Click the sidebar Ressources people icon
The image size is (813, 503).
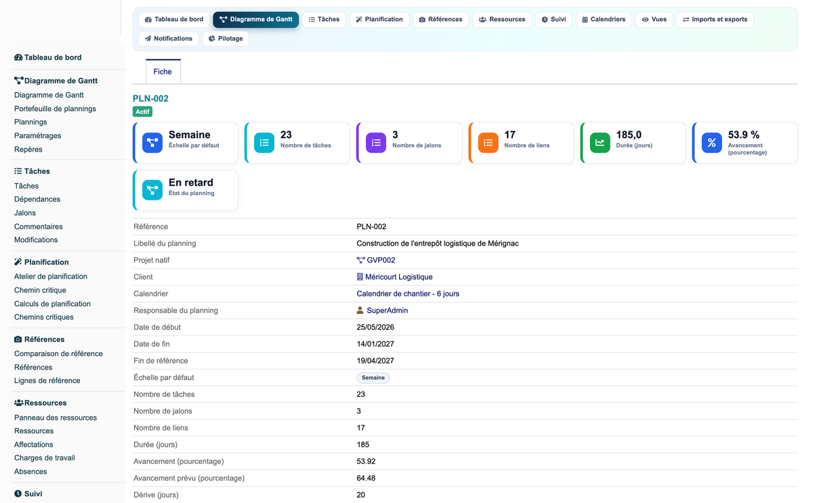pos(19,403)
